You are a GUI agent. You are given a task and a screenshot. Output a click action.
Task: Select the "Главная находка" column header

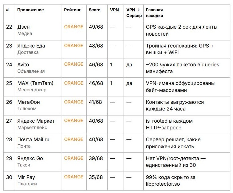154,13
